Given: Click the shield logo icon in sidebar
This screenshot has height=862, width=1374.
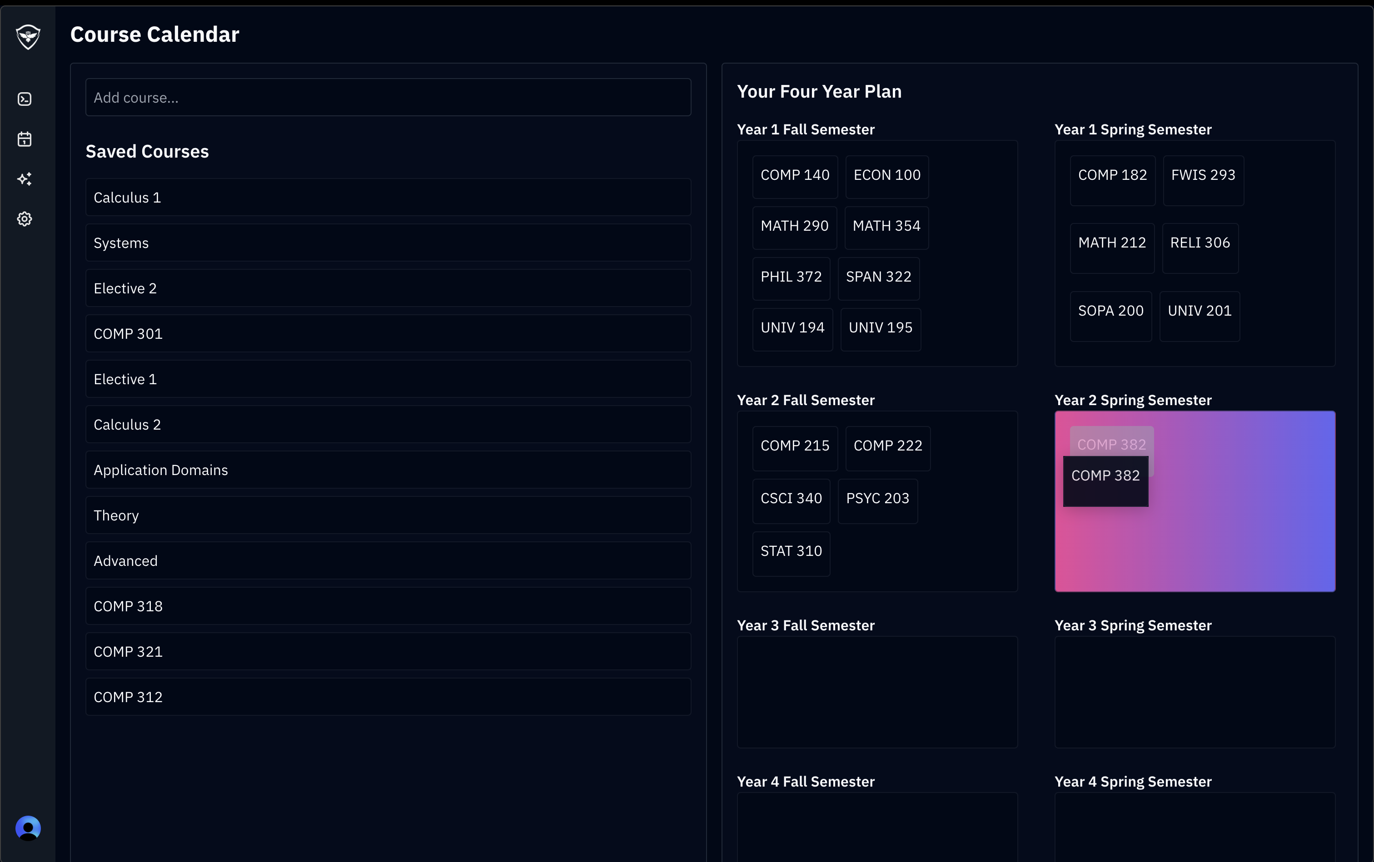Looking at the screenshot, I should 28,37.
